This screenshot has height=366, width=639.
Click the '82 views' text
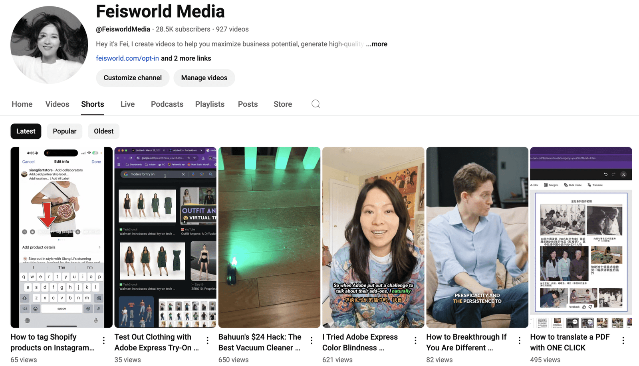(439, 360)
